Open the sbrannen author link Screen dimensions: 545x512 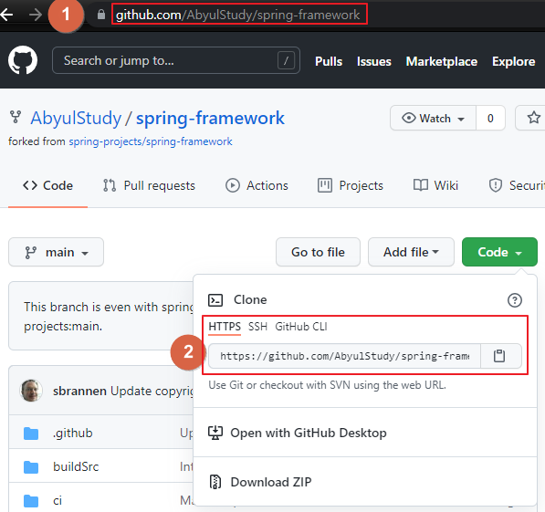click(x=79, y=391)
